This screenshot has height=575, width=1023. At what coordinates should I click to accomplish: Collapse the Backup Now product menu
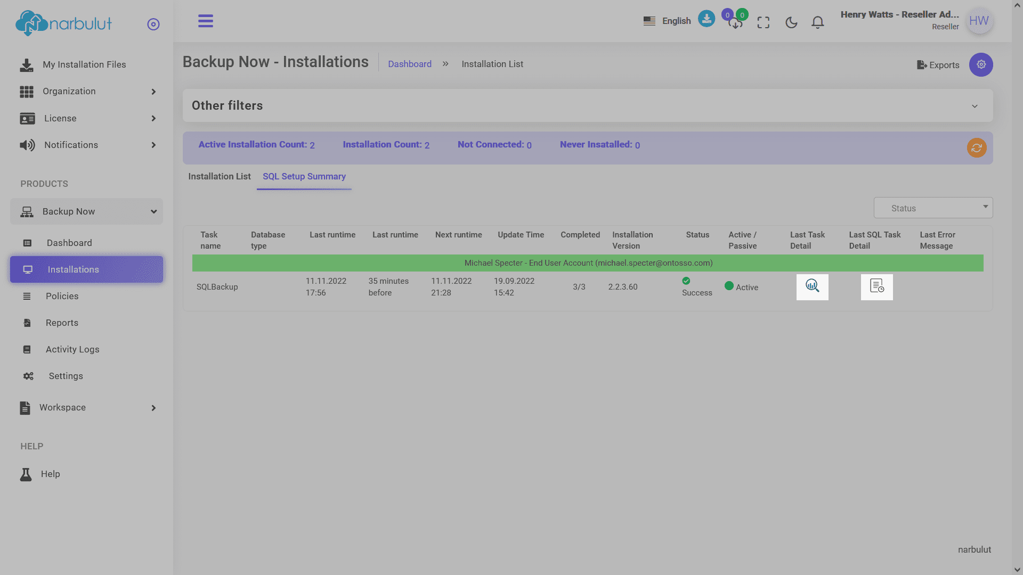point(153,211)
